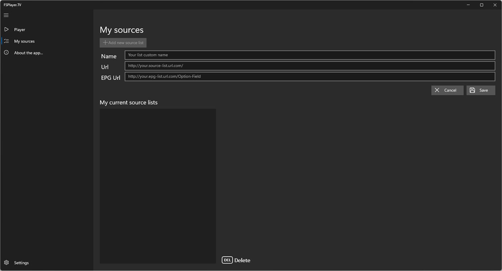
Task: Click the DEL icon beside Delete
Action: pyautogui.click(x=227, y=260)
